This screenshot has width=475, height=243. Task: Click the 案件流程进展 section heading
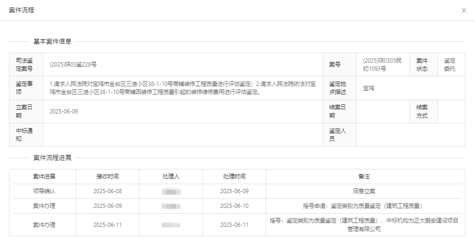coord(52,158)
